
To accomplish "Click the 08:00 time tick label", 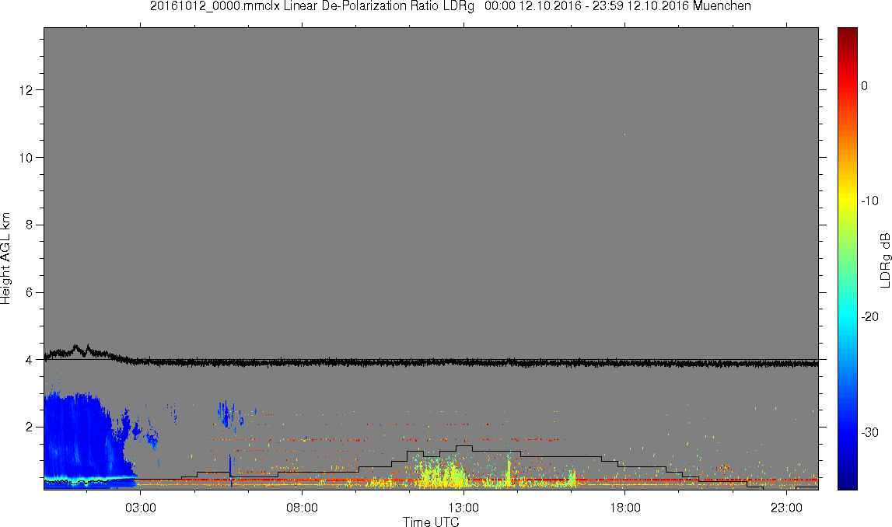I will tap(302, 508).
